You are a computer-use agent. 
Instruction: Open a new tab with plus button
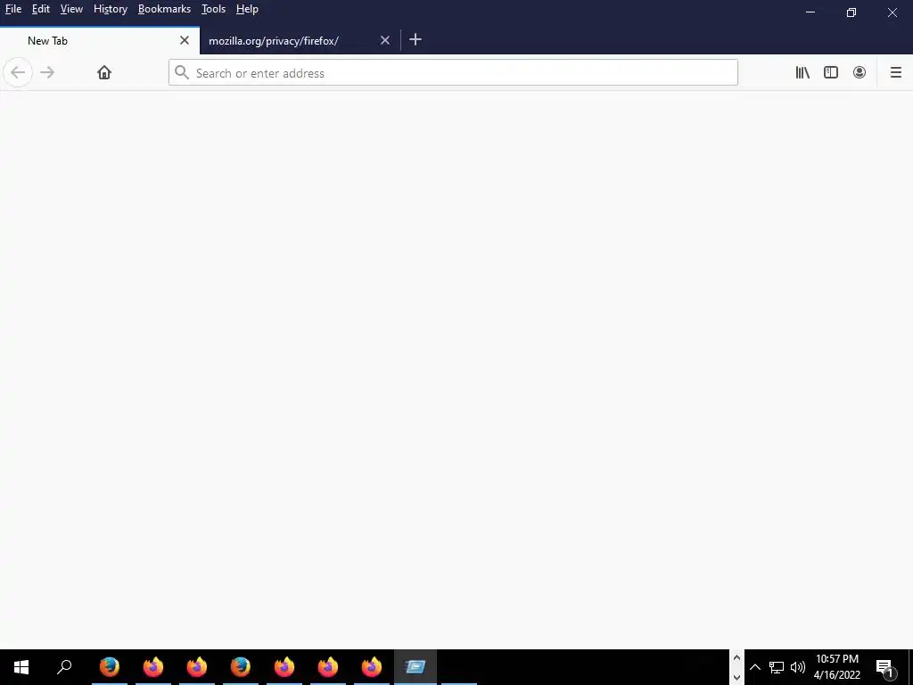click(415, 39)
